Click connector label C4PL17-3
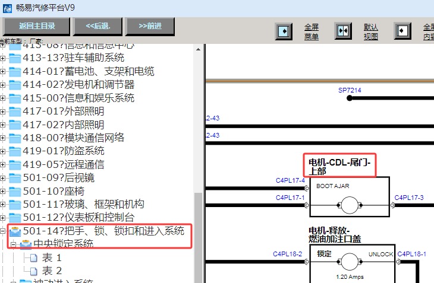Screen dimensions: 434x283 click(409, 198)
